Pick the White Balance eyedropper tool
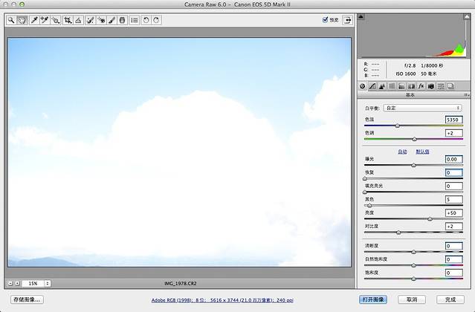This screenshot has width=475, height=312. [34, 21]
